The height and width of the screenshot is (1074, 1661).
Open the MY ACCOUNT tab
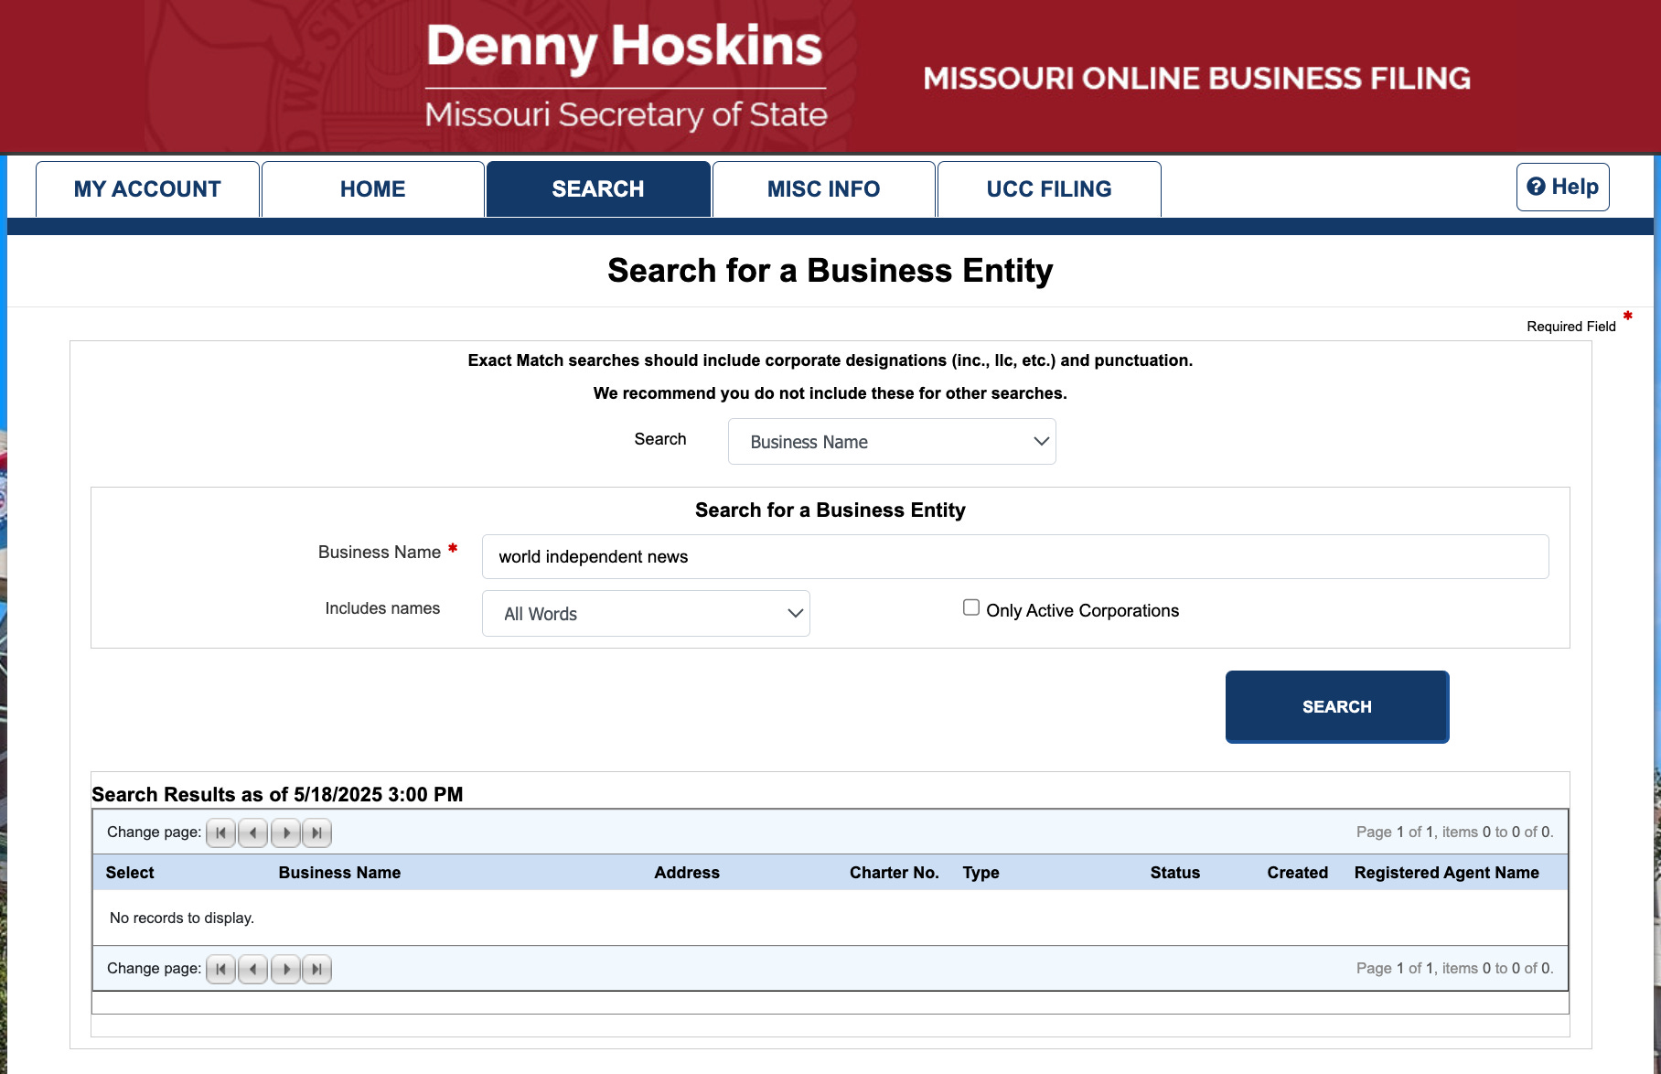coord(147,189)
